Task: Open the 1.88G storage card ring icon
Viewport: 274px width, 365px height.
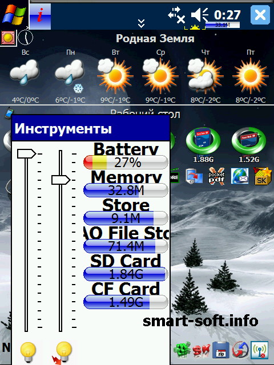Action: pos(203,145)
